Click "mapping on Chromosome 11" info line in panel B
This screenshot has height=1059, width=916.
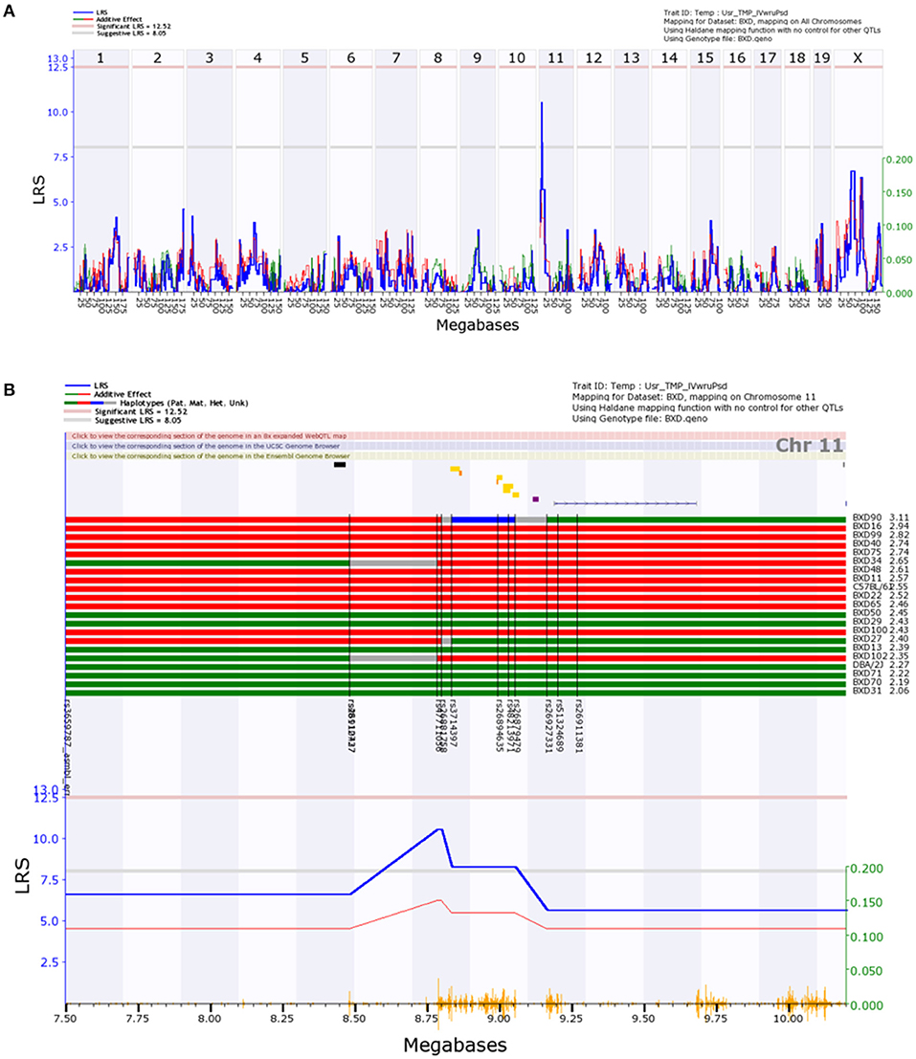coord(694,397)
